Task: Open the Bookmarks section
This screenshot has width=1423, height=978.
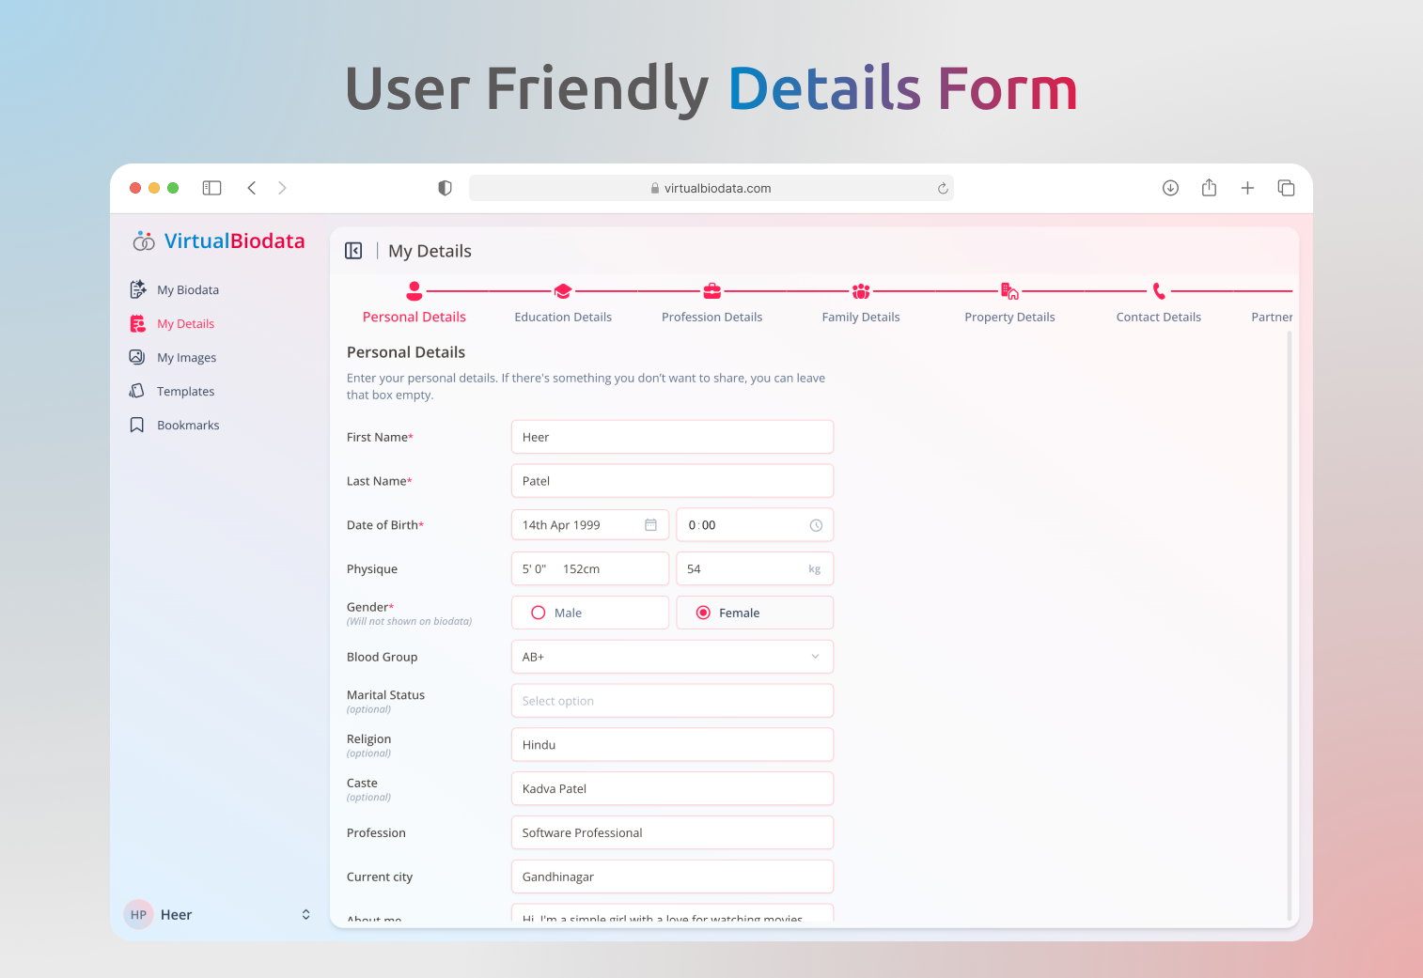Action: (188, 425)
